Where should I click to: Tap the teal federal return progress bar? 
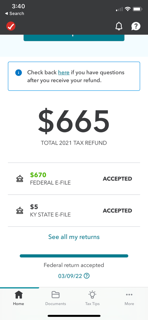point(74,256)
